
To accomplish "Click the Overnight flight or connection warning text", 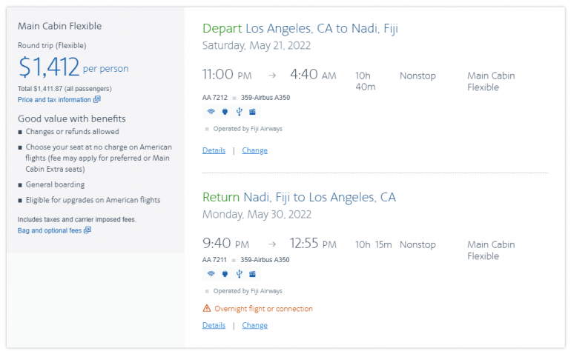I will (x=263, y=309).
